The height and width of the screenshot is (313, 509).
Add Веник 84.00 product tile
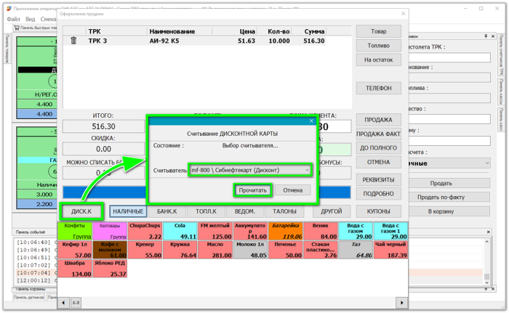pos(321,231)
